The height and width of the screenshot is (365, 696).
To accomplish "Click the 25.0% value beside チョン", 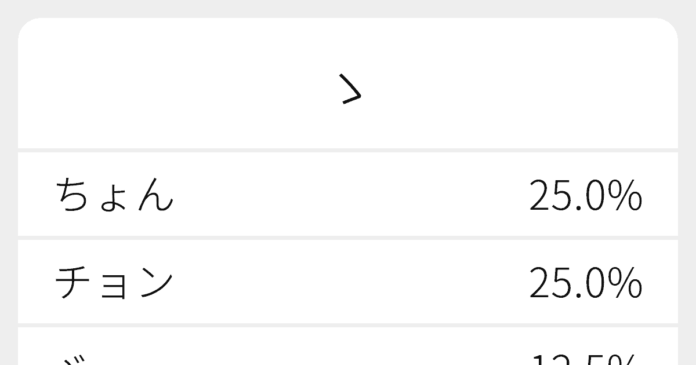I will [x=585, y=283].
